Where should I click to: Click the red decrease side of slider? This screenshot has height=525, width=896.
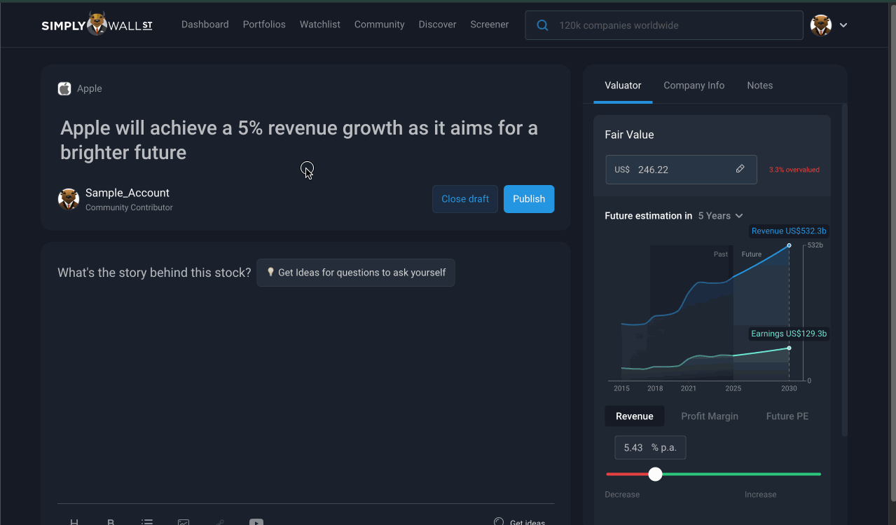pyautogui.click(x=627, y=475)
